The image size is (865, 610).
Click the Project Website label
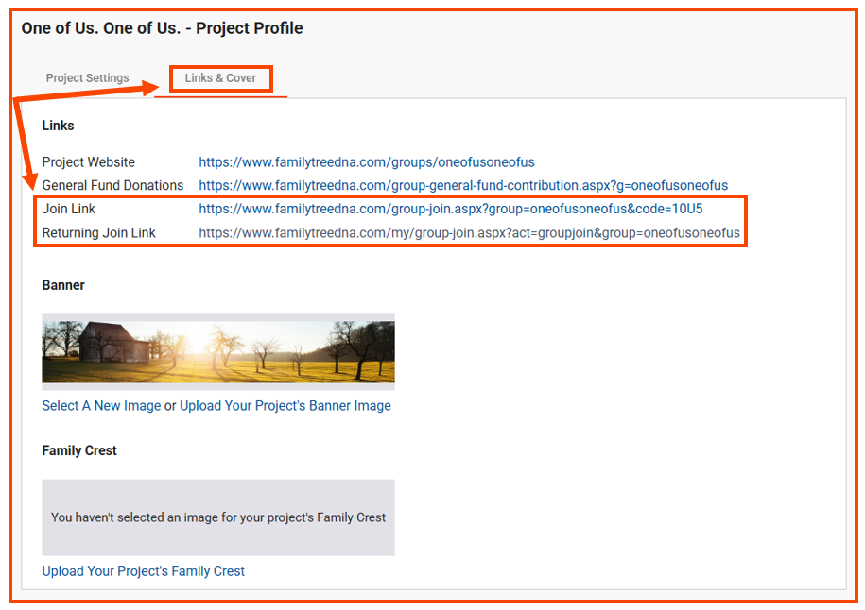88,162
